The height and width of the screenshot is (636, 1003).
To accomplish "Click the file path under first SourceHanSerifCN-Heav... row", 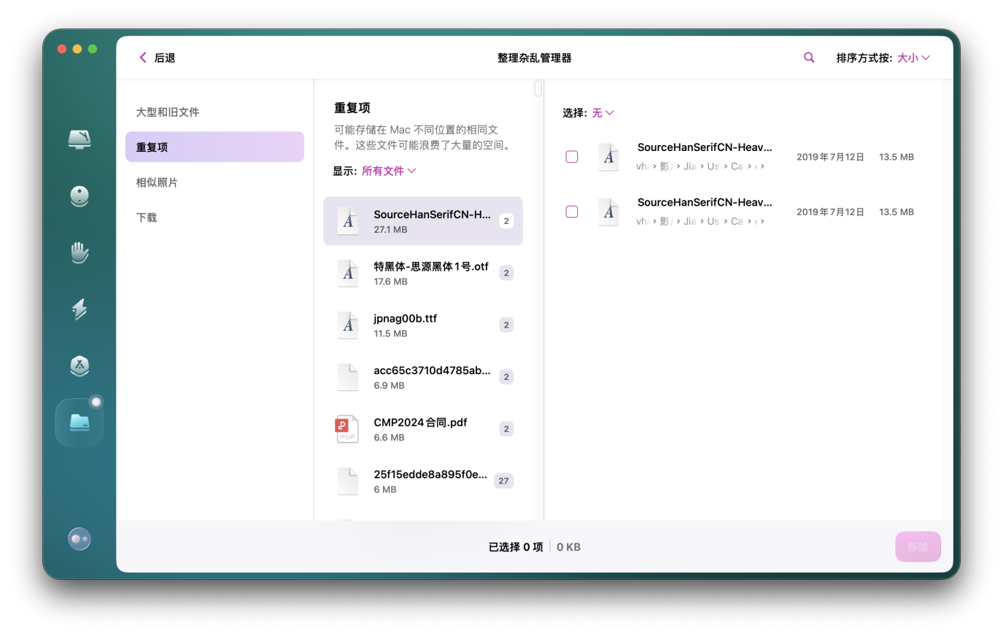I will click(x=700, y=166).
